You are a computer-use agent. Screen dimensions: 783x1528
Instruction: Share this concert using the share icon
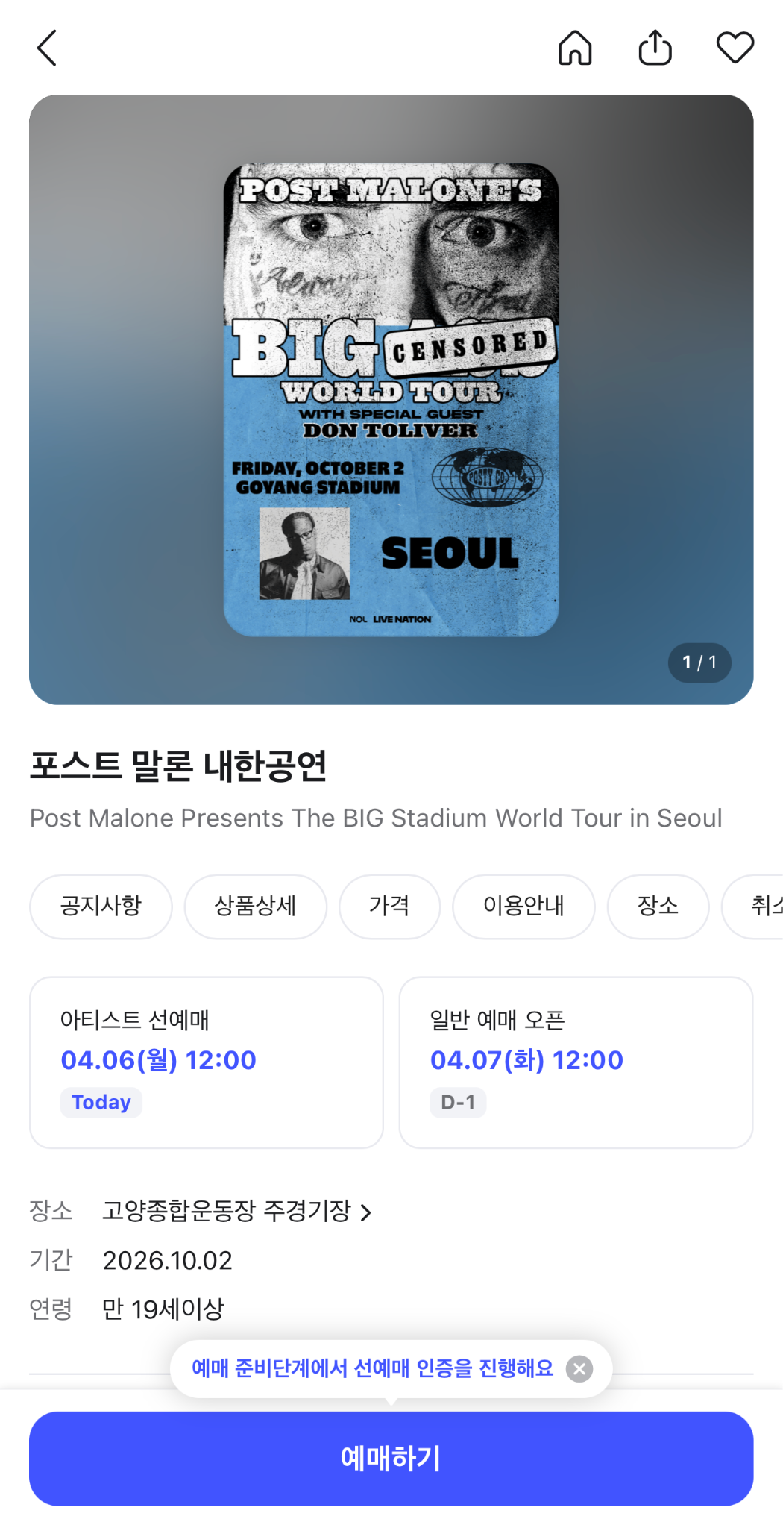655,46
